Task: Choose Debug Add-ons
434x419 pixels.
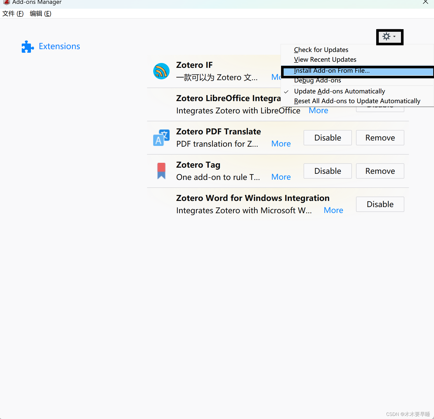Action: point(357,80)
